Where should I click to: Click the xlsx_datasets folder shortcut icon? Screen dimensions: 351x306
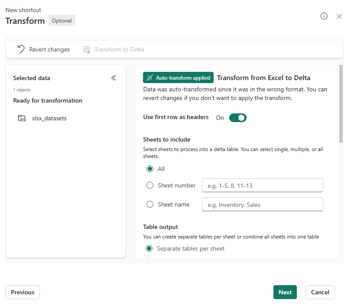click(x=22, y=118)
